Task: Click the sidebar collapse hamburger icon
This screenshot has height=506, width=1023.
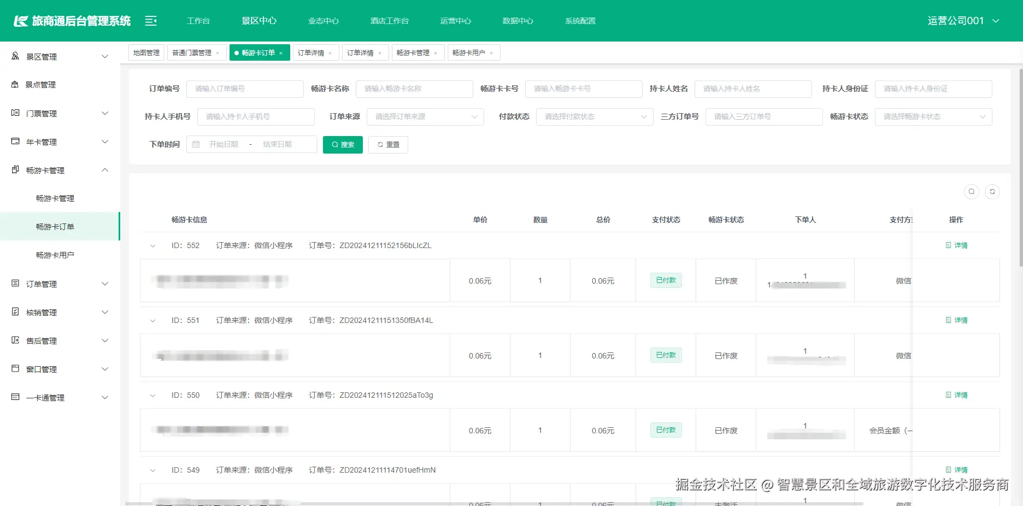Action: tap(150, 20)
